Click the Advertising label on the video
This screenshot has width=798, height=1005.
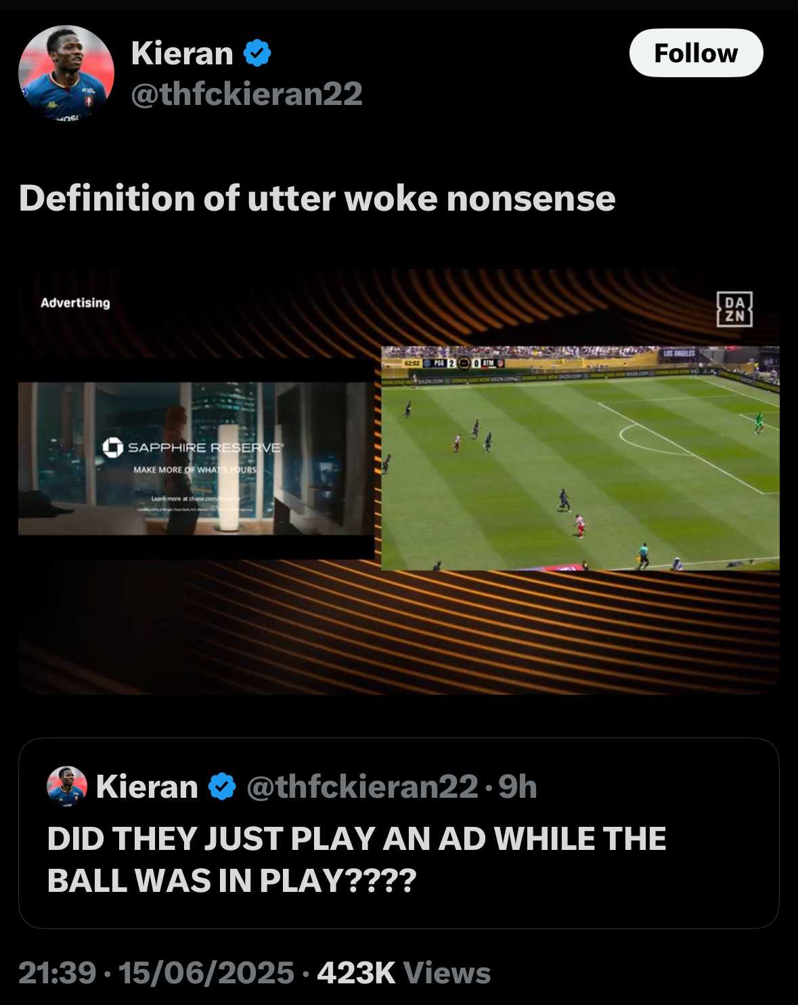pyautogui.click(x=75, y=303)
